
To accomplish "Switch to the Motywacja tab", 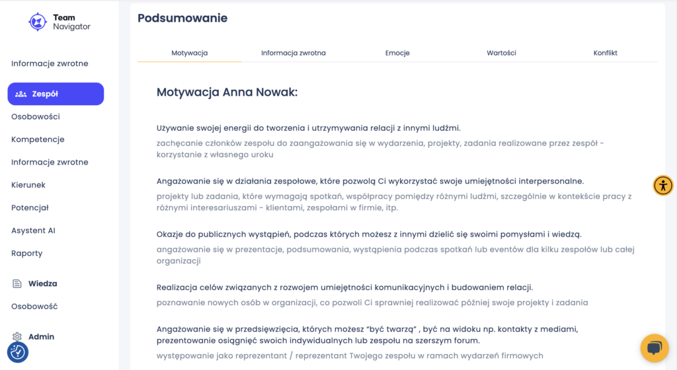I will [x=190, y=53].
